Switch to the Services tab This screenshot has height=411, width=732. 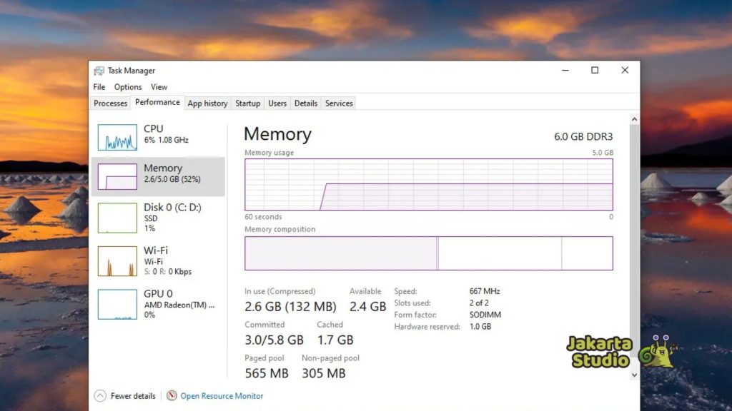[x=339, y=103]
